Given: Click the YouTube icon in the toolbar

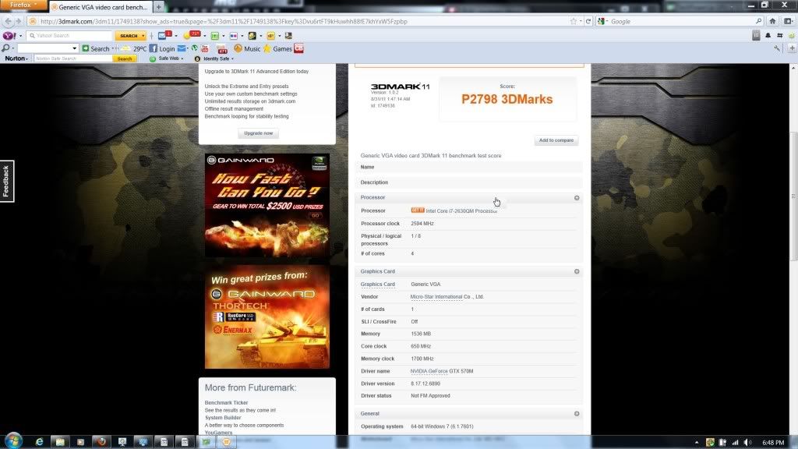Looking at the screenshot, I should [x=205, y=48].
